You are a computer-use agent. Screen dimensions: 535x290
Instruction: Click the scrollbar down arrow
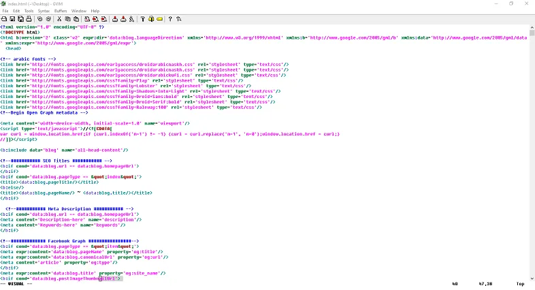[532, 278]
